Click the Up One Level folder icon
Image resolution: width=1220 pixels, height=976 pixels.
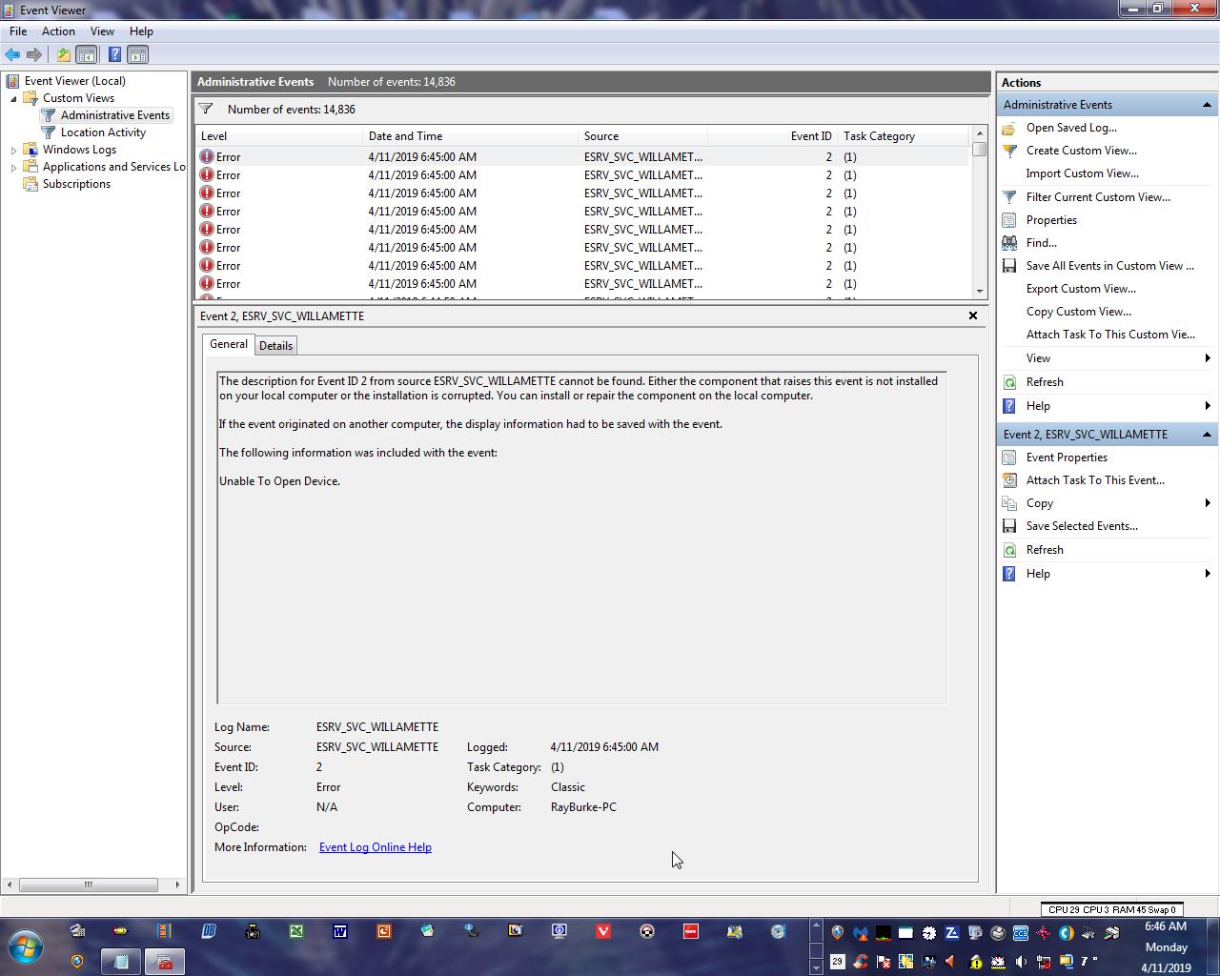tap(63, 55)
